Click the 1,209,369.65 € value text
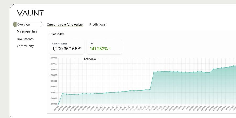Viewport: 236px width, 118px height. pos(67,49)
